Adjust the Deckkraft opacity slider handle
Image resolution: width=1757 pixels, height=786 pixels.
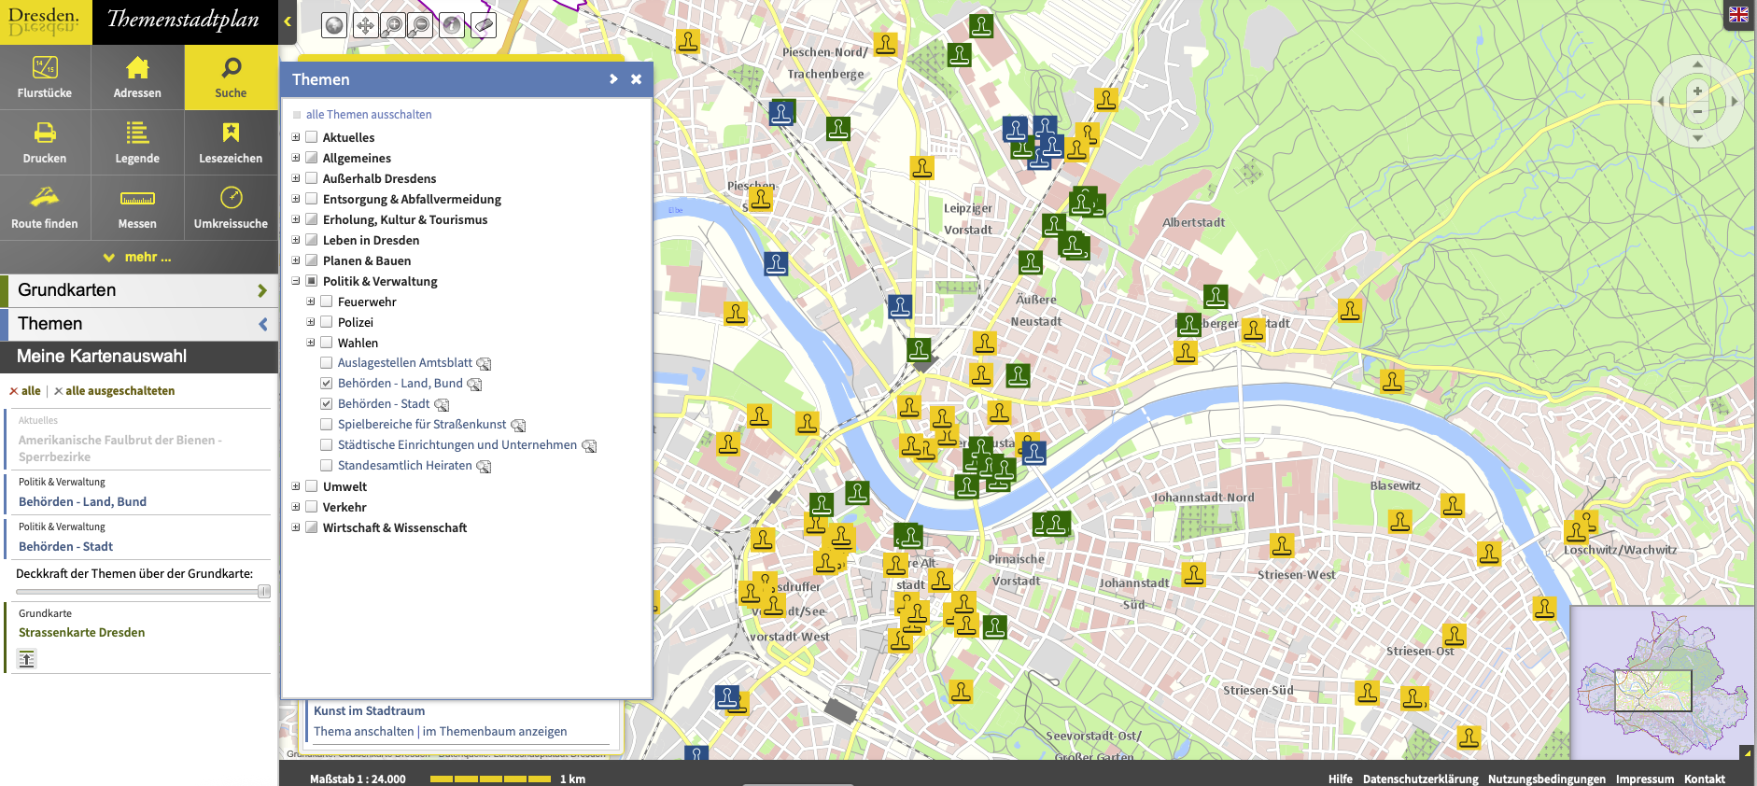[264, 592]
